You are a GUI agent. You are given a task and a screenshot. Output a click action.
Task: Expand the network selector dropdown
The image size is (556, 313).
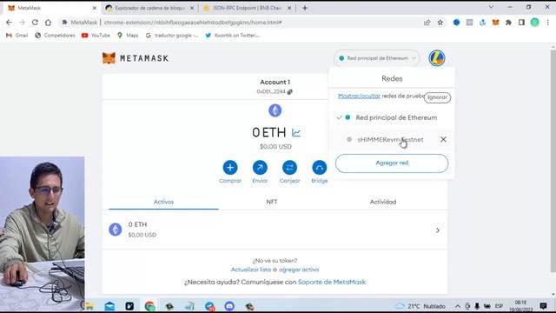(x=377, y=58)
